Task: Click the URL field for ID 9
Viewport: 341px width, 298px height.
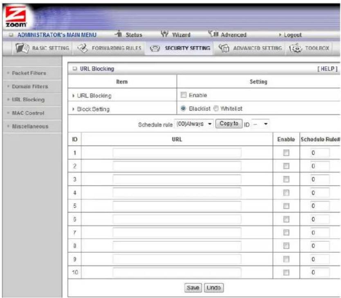Action: [177, 259]
